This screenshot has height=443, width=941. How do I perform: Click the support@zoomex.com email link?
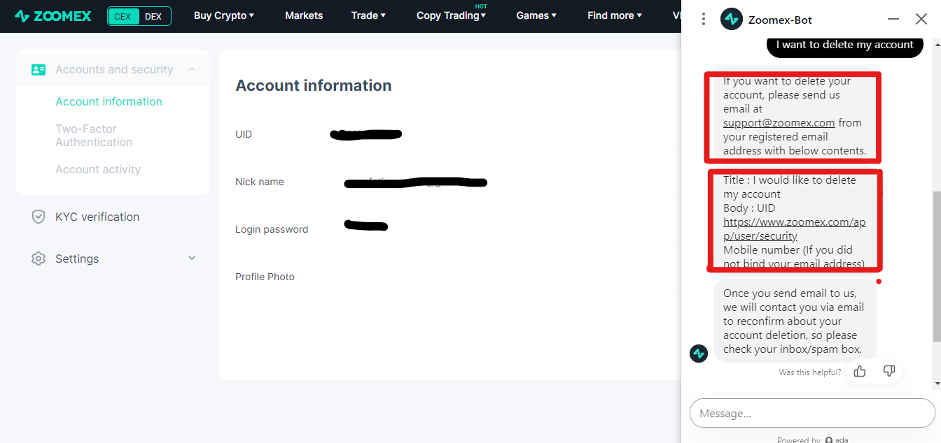(779, 123)
